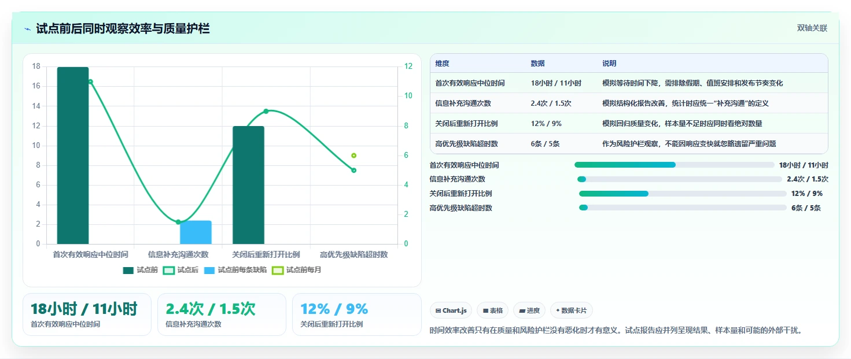
Task: Click the green line point above 首次有效响应中位时间
Action: click(90, 82)
